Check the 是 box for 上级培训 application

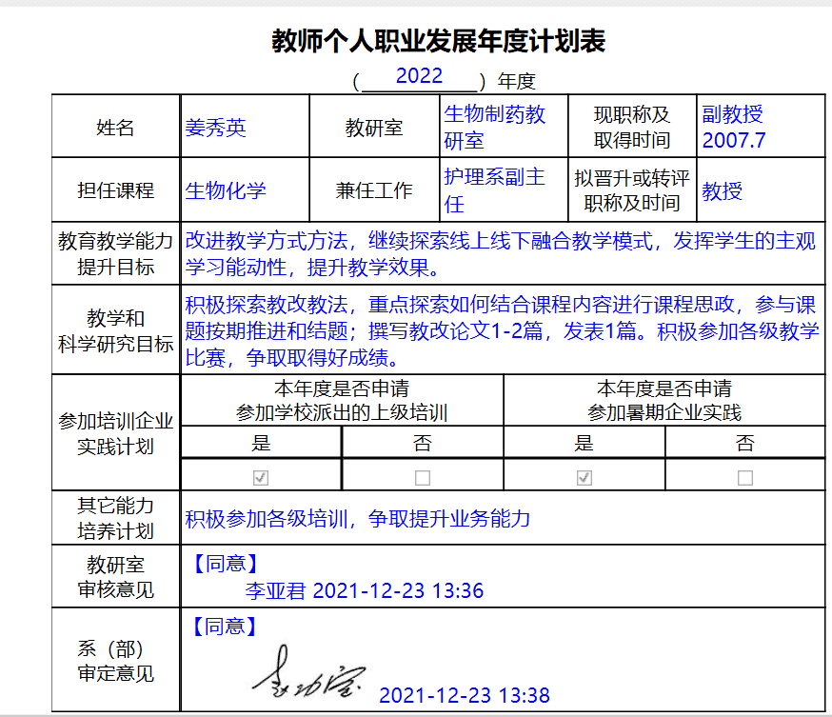click(x=261, y=477)
